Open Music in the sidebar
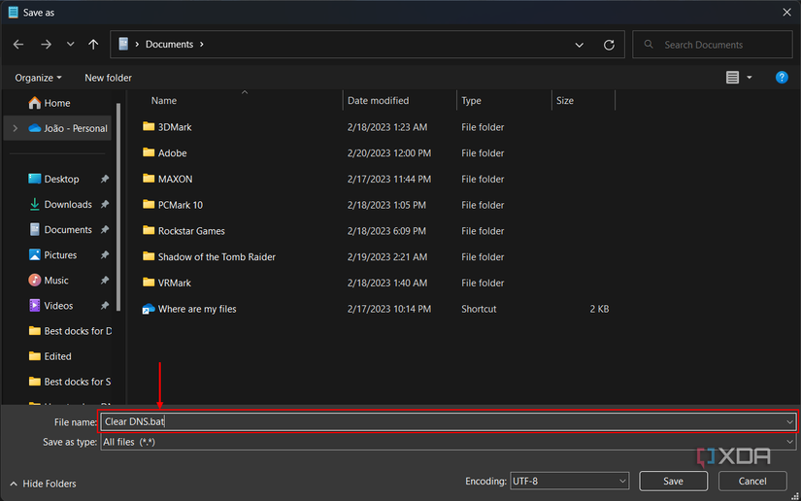The height and width of the screenshot is (501, 801). pos(49,281)
